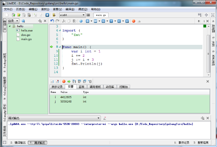Toggle the 7: 调试输出 bottom panel
217x147 pixels.
tap(38, 143)
